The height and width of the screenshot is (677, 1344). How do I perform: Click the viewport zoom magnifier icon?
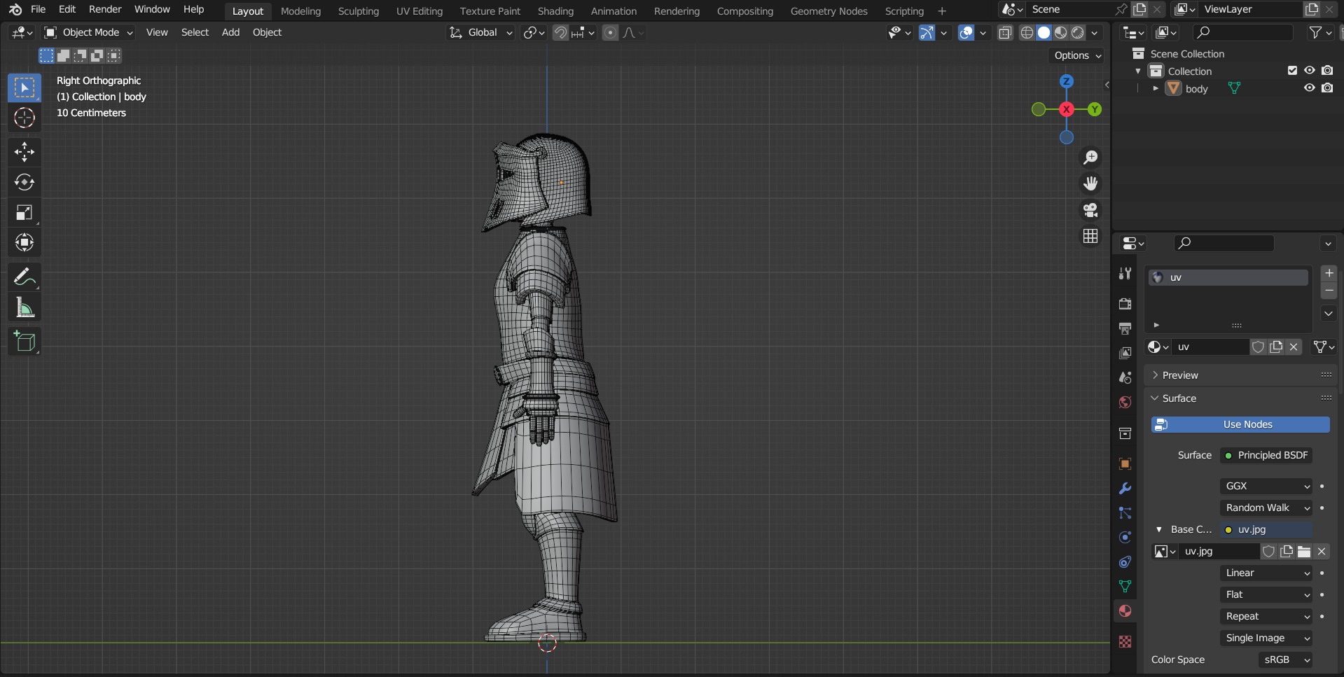click(x=1090, y=158)
